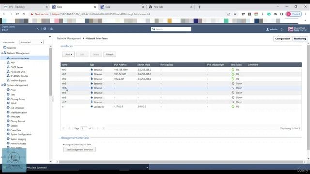The width and height of the screenshot is (310, 174).
Task: Open Time settings in sidebar
Action: tap(13, 95)
